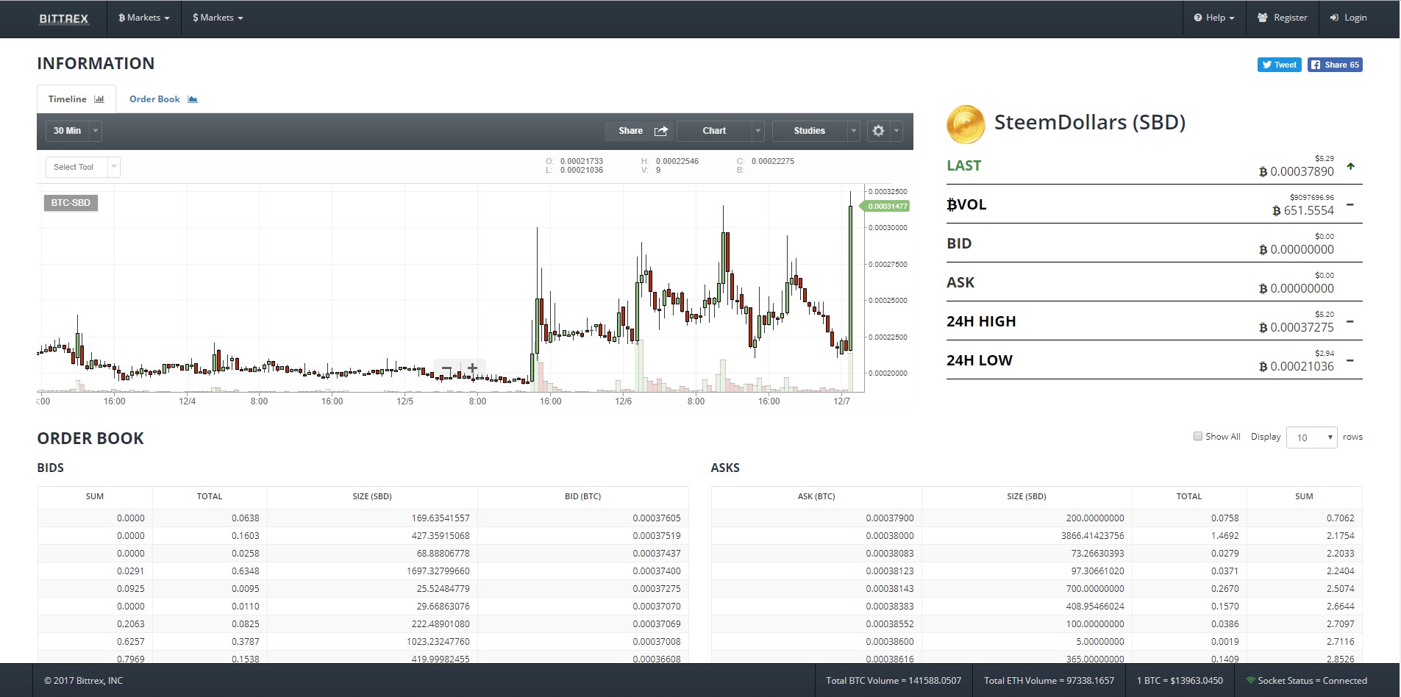Click the minus icon beside 24H LOW
1401x697 pixels.
tap(1350, 360)
